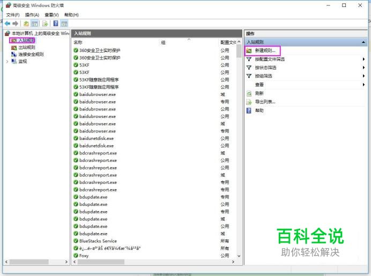This screenshot has height=276, width=371.
Task: Click the Help toolbar icon
Action: (x=56, y=24)
